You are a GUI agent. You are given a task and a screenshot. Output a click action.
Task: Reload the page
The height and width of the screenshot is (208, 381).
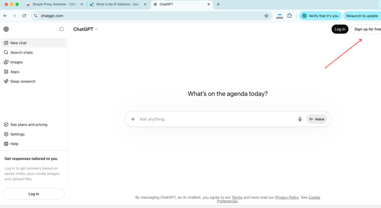(x=24, y=16)
